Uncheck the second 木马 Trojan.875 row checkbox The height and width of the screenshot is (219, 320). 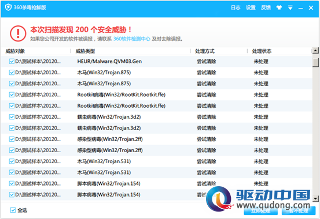[x=12, y=84]
